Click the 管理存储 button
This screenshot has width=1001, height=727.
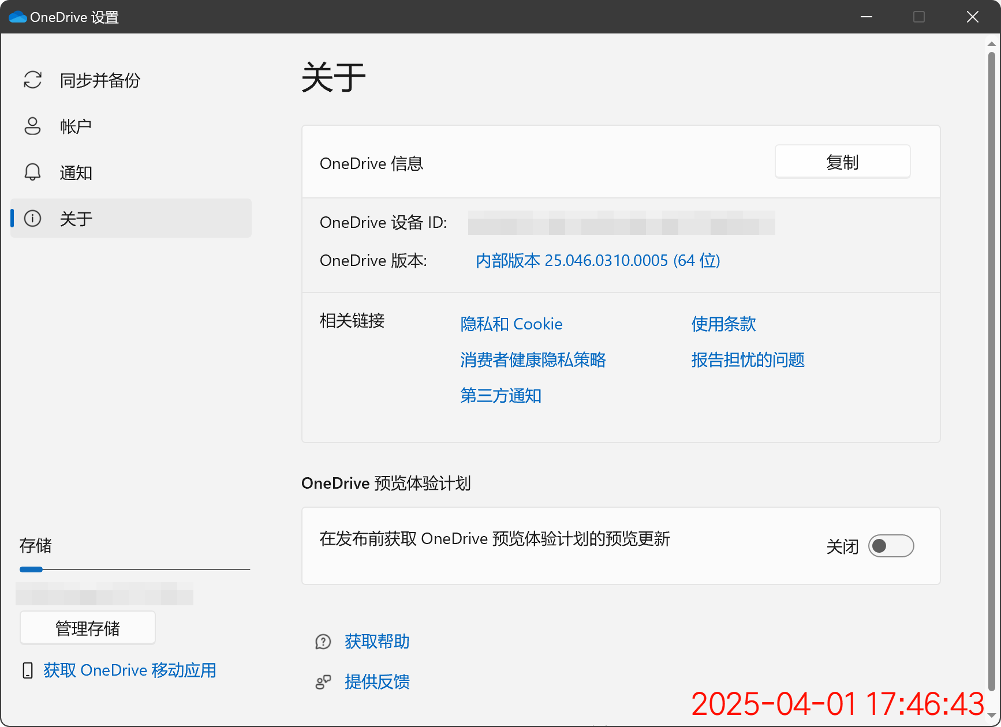pos(88,628)
